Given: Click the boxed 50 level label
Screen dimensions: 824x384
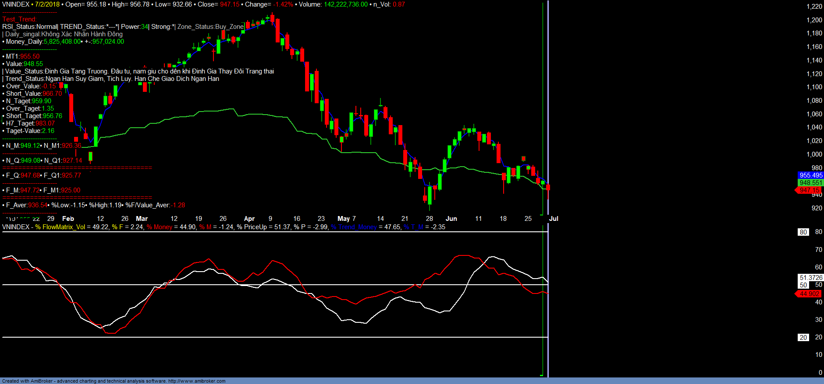Looking at the screenshot, I should [x=803, y=285].
